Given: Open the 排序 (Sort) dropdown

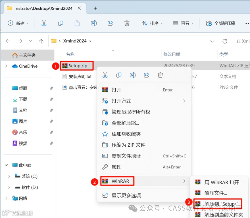Looking at the screenshot, I should (152, 23).
